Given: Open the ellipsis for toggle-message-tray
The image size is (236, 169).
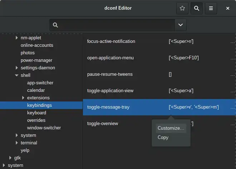Looking at the screenshot, I should (x=232, y=108).
